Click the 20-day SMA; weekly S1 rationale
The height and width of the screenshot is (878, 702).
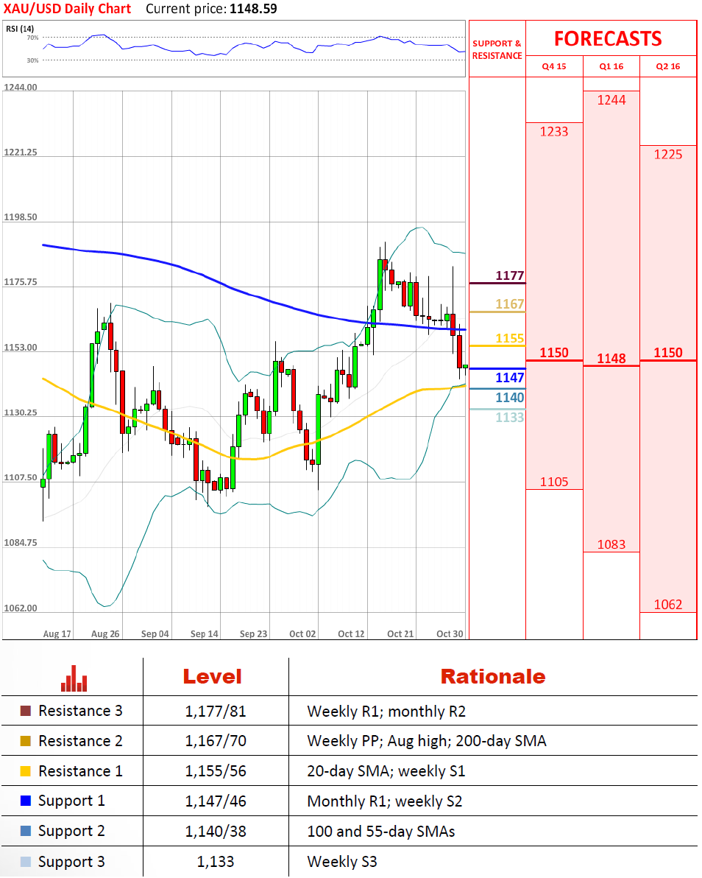[x=386, y=772]
